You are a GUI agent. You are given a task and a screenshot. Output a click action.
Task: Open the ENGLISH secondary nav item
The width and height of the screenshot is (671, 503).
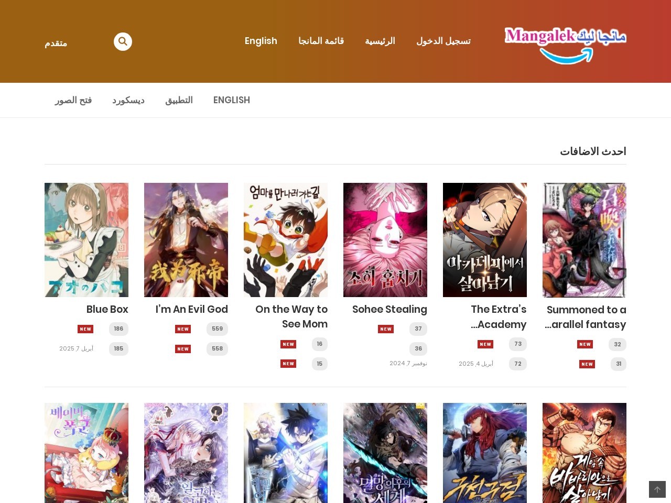pyautogui.click(x=232, y=100)
